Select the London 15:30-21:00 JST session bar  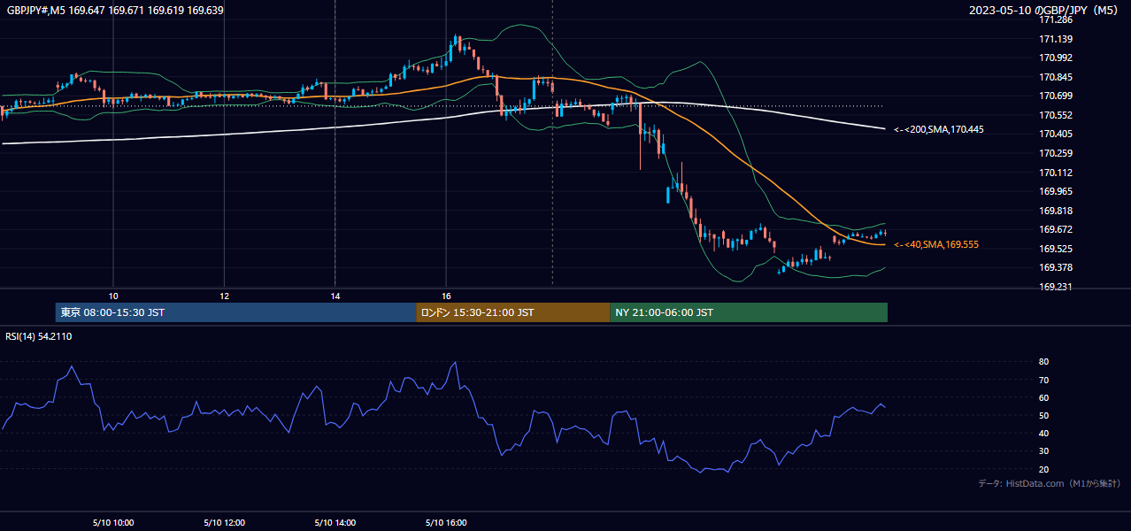point(512,312)
